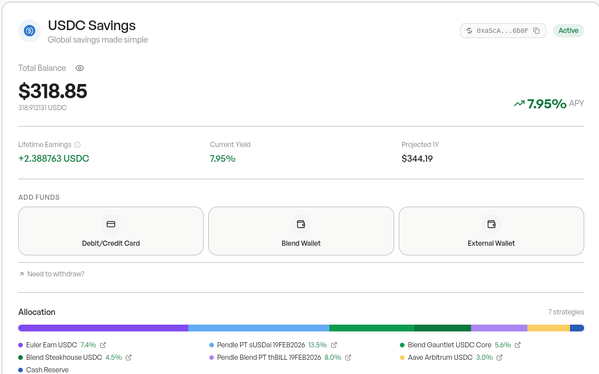Viewport: 599px width, 374px height.
Task: Click the 0xa5cA...6b8F address button
Action: point(503,31)
